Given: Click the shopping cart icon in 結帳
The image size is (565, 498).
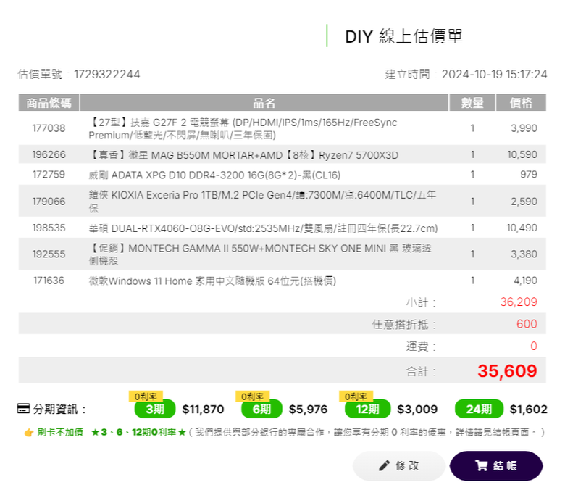Looking at the screenshot, I should click(x=481, y=465).
